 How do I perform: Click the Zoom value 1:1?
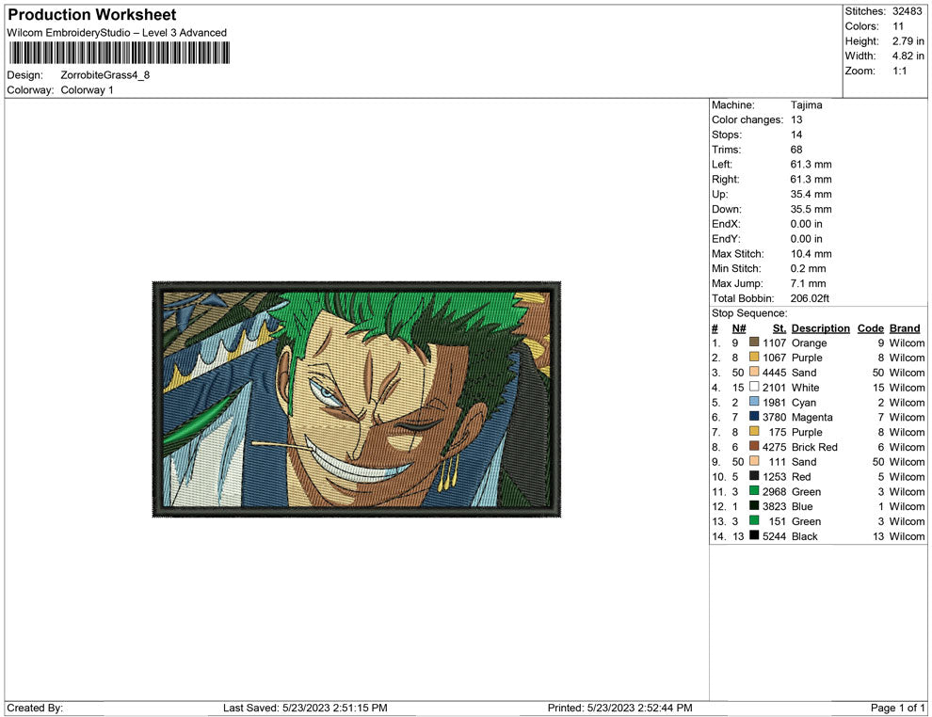[900, 71]
